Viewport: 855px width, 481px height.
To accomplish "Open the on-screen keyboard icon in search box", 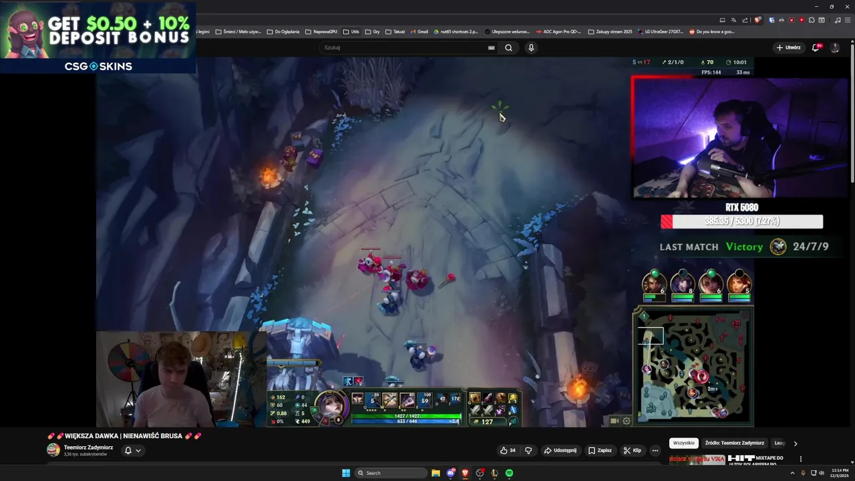I will tap(492, 47).
